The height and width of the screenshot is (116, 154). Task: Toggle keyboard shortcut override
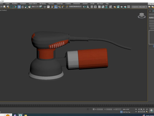(48, 7)
